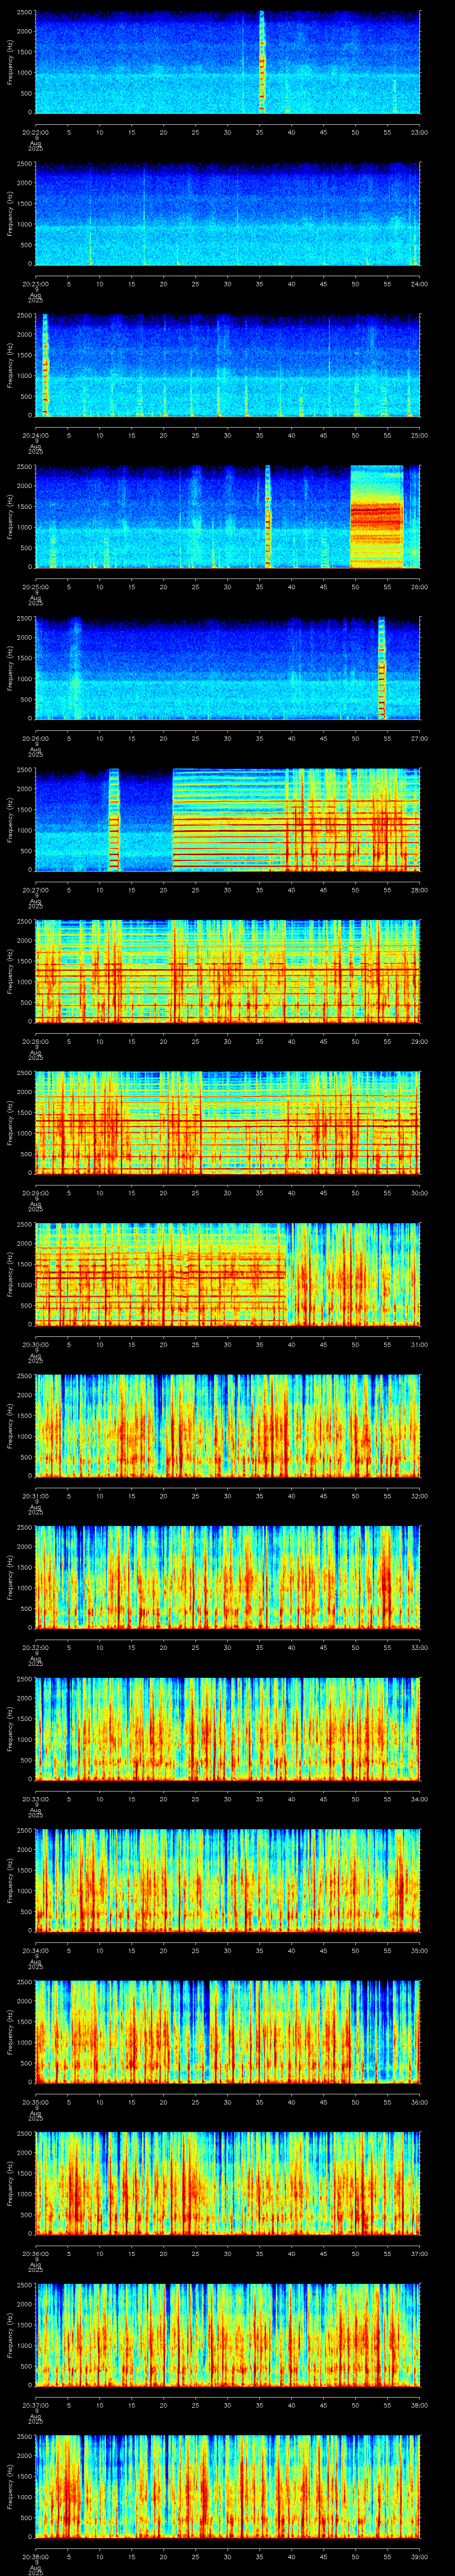The width and height of the screenshot is (455, 2576).
Task: Open the spectrogram panel starting at 20:36:00
Action: click(x=227, y=2183)
